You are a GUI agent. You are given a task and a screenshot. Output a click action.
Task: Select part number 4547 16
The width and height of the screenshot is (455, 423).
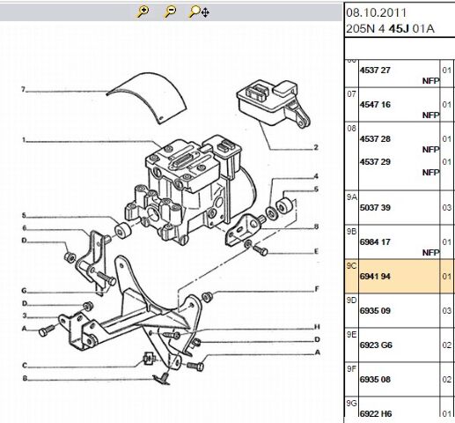(x=375, y=105)
